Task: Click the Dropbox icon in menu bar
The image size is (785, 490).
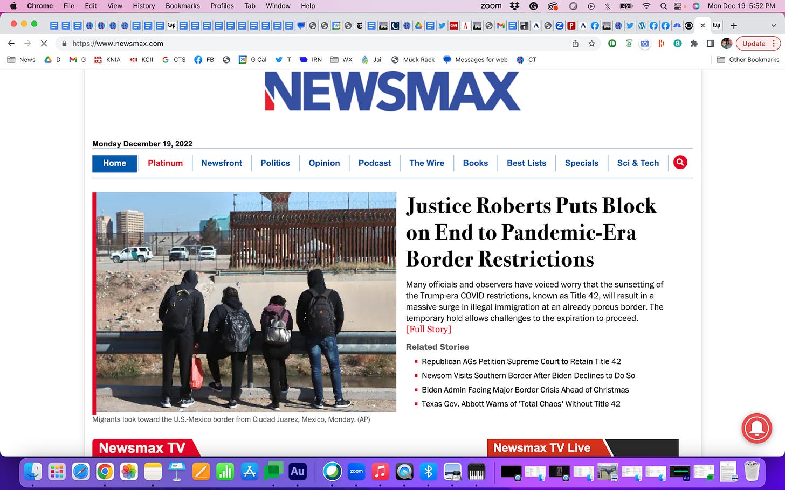Action: tap(515, 6)
